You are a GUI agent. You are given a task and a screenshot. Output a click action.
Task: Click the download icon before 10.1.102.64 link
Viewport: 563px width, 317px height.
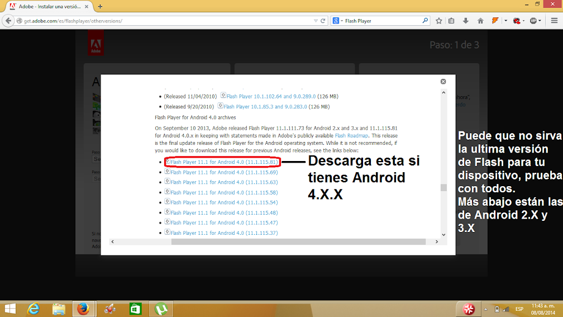[x=223, y=95]
